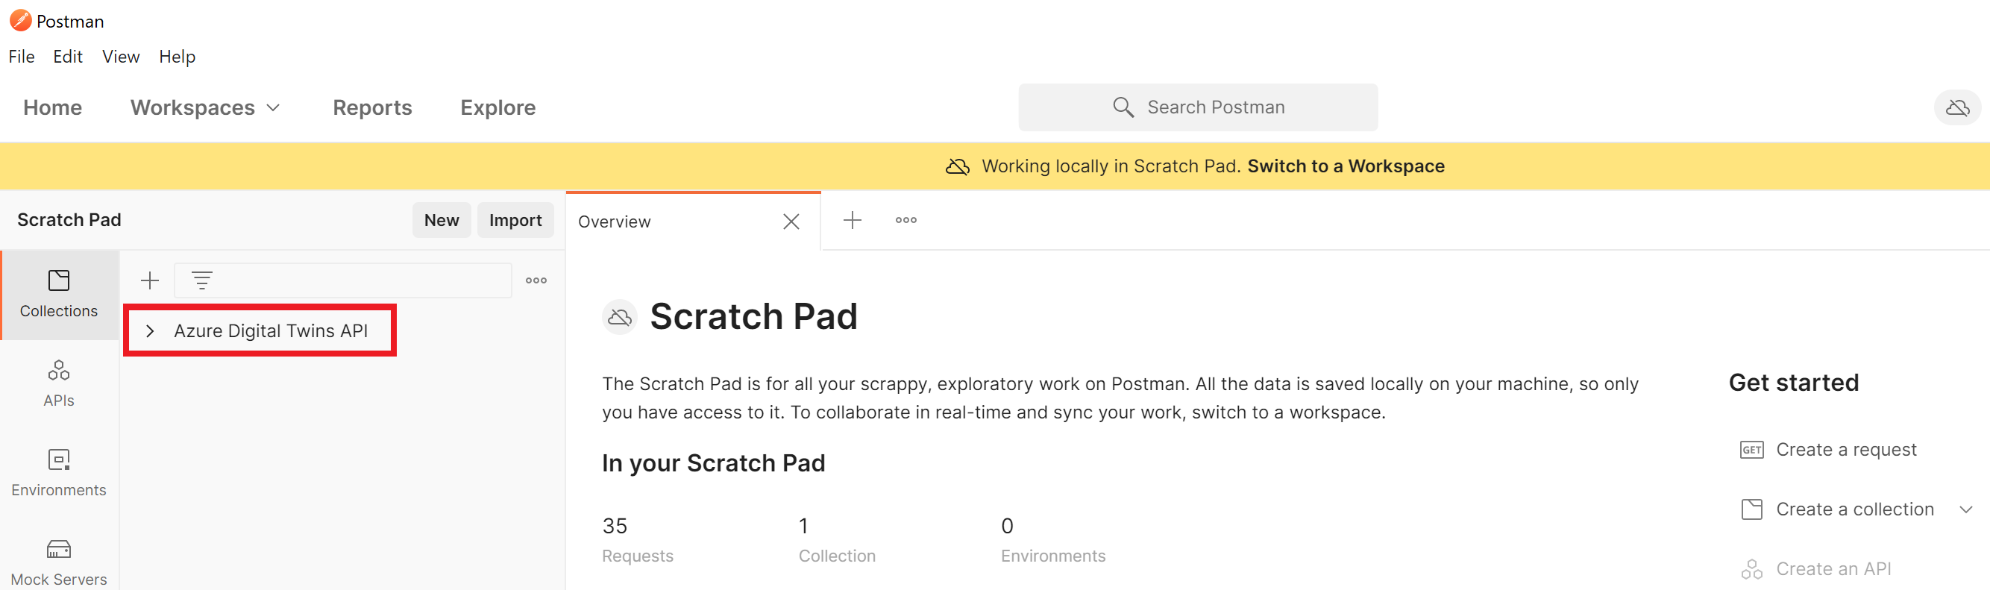Open the File menu
Screen dimensions: 1990x590
point(22,57)
